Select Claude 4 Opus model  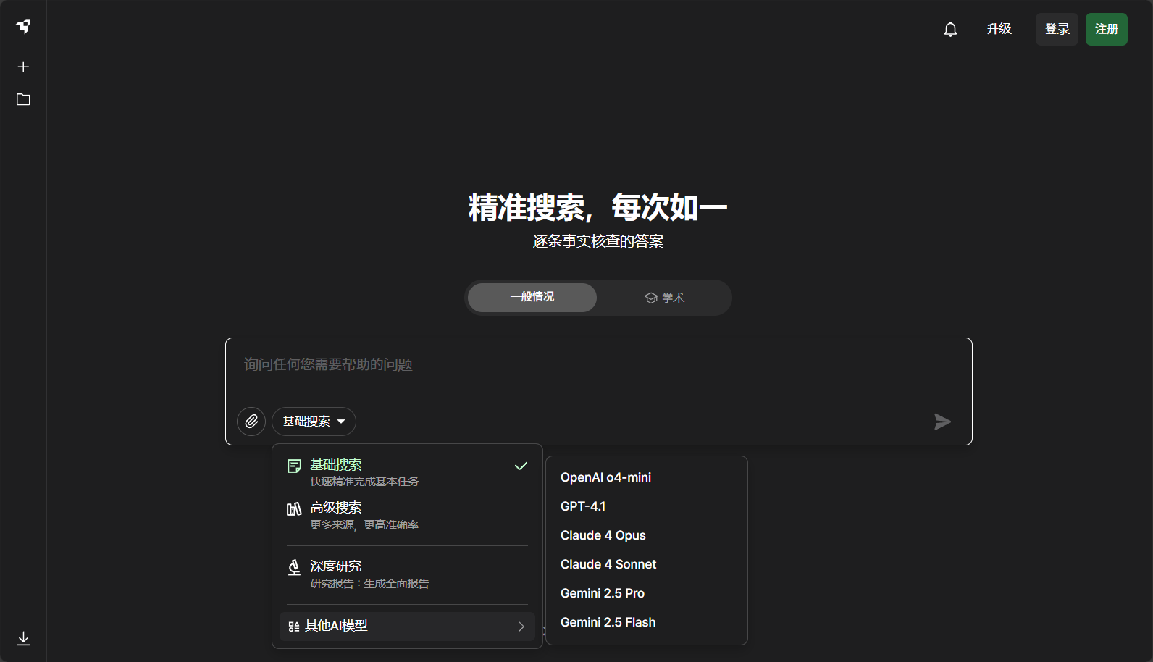click(646, 535)
